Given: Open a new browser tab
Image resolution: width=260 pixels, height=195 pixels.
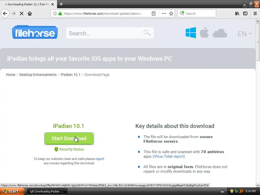Looking at the screenshot, I should (x=61, y=4).
